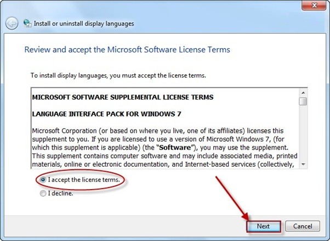330x241 pixels.
Task: Click the license text scroll-up arrow
Action: (x=303, y=93)
